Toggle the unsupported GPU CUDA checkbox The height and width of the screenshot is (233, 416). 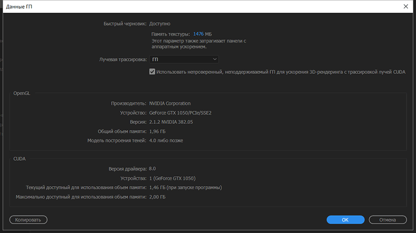pyautogui.click(x=152, y=72)
